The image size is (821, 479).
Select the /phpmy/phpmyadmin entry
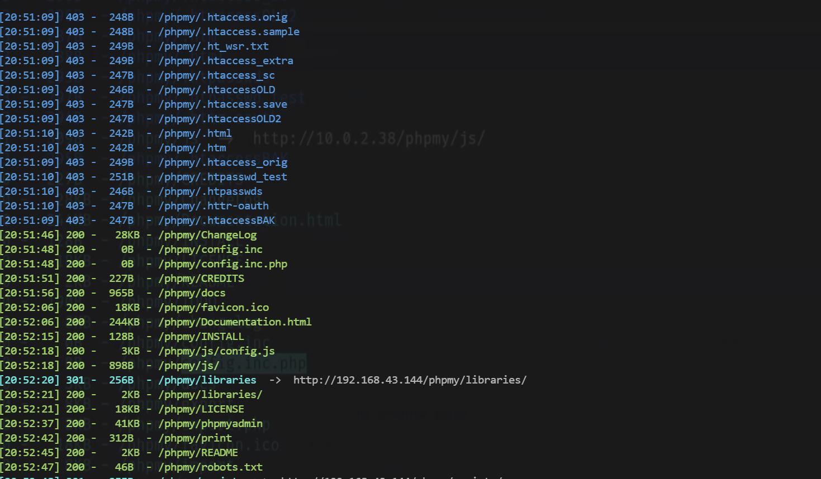(211, 424)
